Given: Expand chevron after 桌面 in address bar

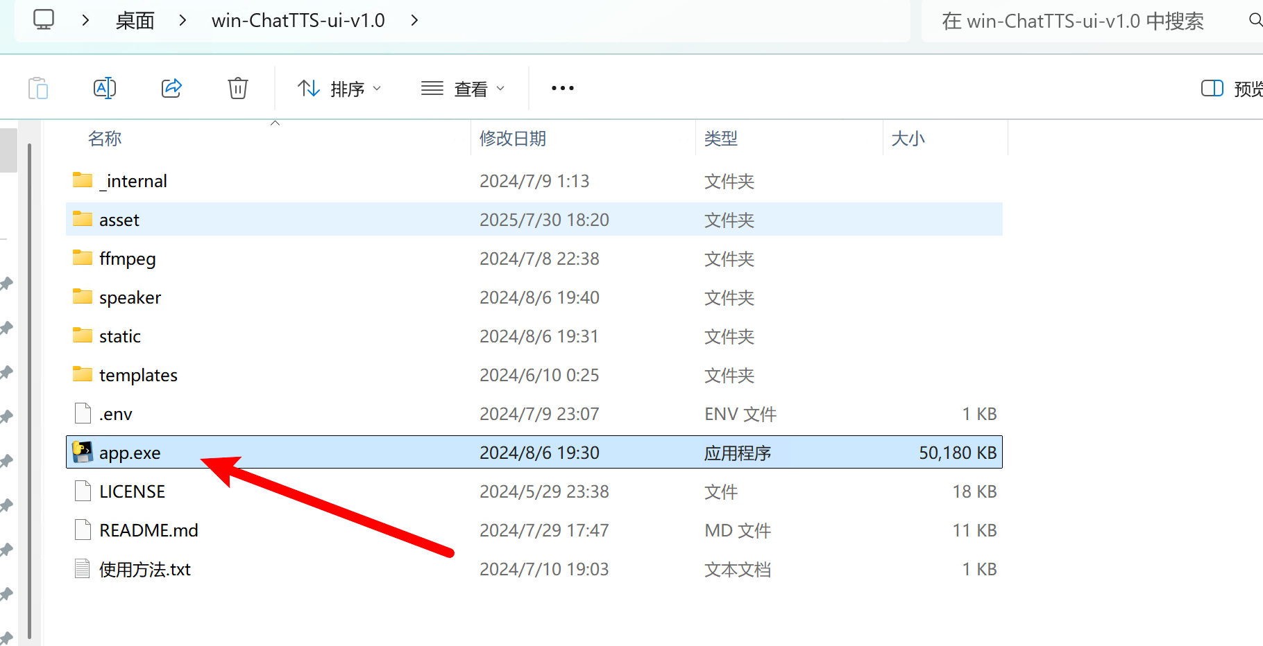Looking at the screenshot, I should pos(183,21).
